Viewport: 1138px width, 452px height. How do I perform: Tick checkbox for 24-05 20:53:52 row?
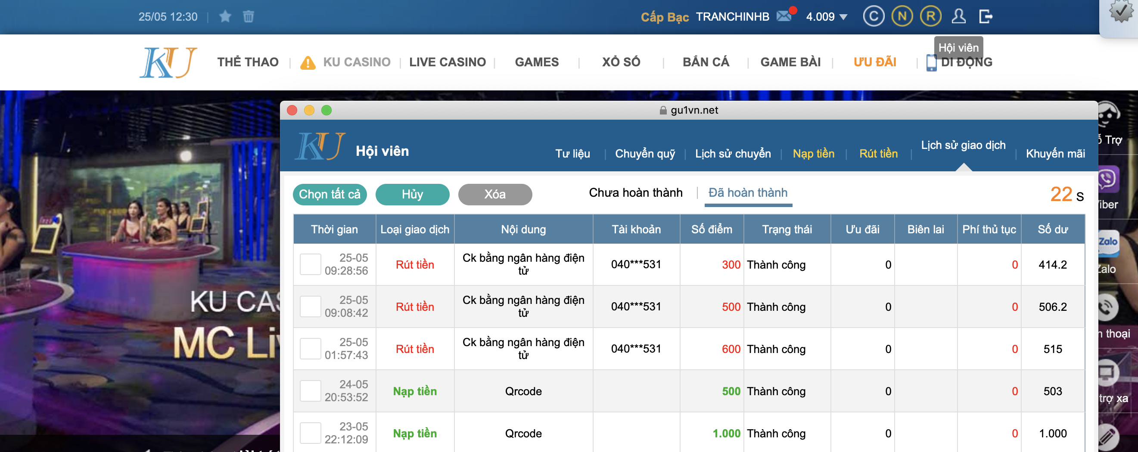(x=310, y=390)
